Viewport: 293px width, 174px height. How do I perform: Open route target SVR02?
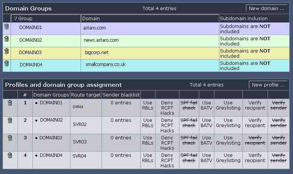[80, 124]
